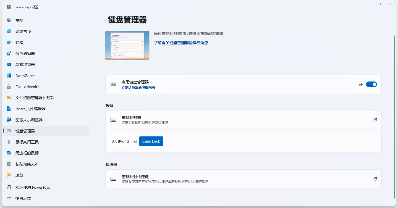The width and height of the screenshot is (398, 208).
Task: Click external-link icon on 重新映射键 row
Action: (375, 120)
